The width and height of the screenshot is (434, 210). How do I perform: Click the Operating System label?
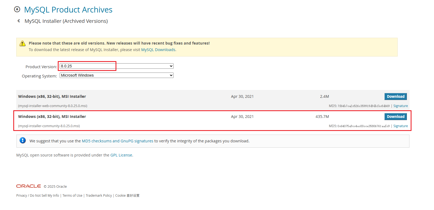click(39, 76)
